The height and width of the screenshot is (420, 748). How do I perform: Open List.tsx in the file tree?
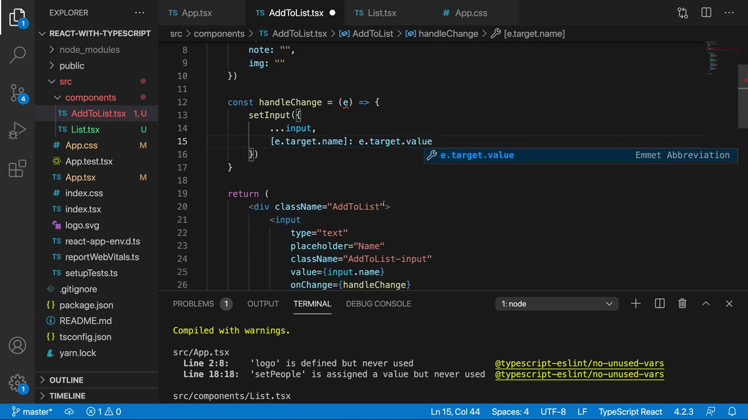point(96,129)
